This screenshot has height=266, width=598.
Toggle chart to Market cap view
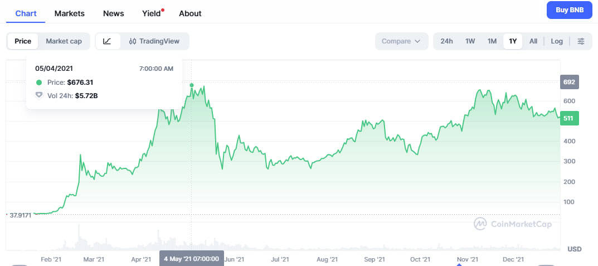64,41
